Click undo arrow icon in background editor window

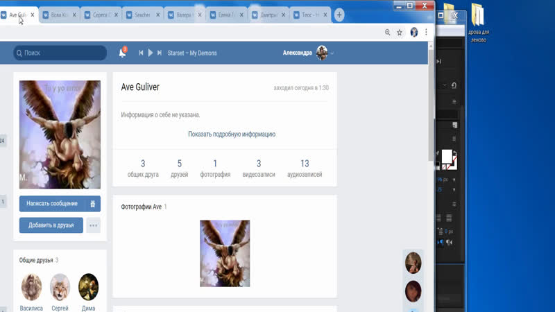click(454, 85)
